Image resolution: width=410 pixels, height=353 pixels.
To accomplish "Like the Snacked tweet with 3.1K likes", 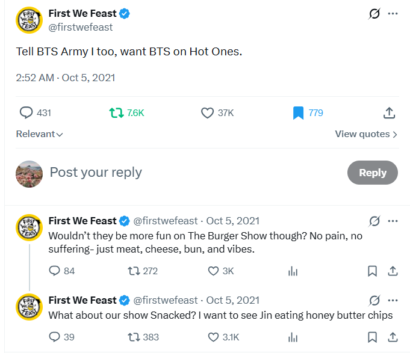I will [213, 337].
